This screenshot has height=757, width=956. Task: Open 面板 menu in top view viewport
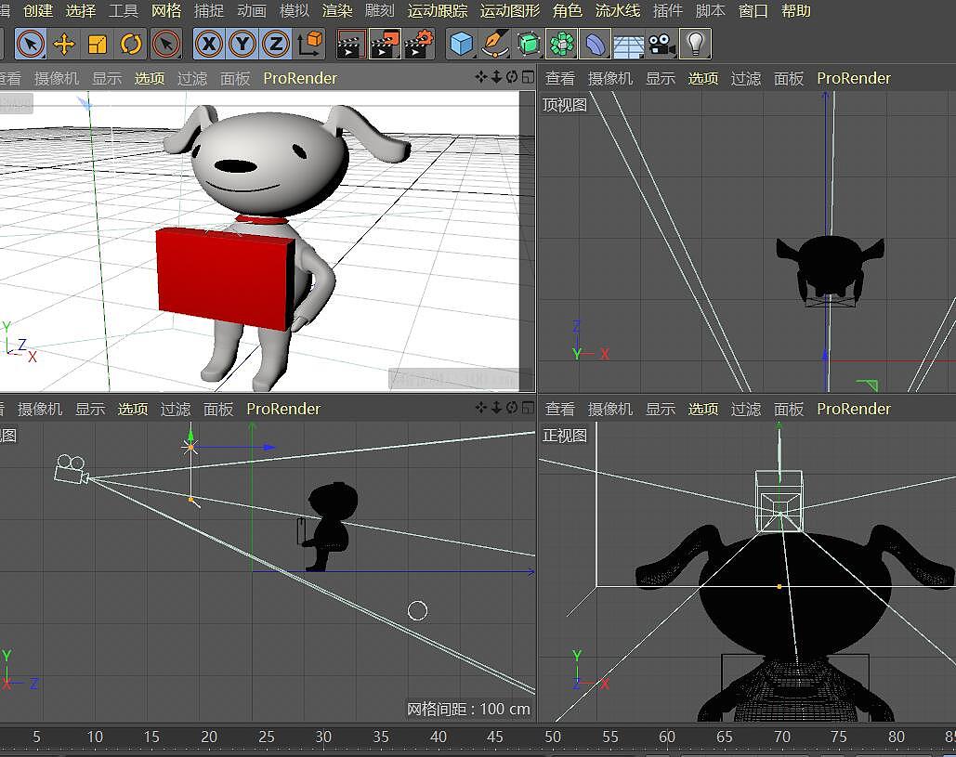tap(789, 78)
